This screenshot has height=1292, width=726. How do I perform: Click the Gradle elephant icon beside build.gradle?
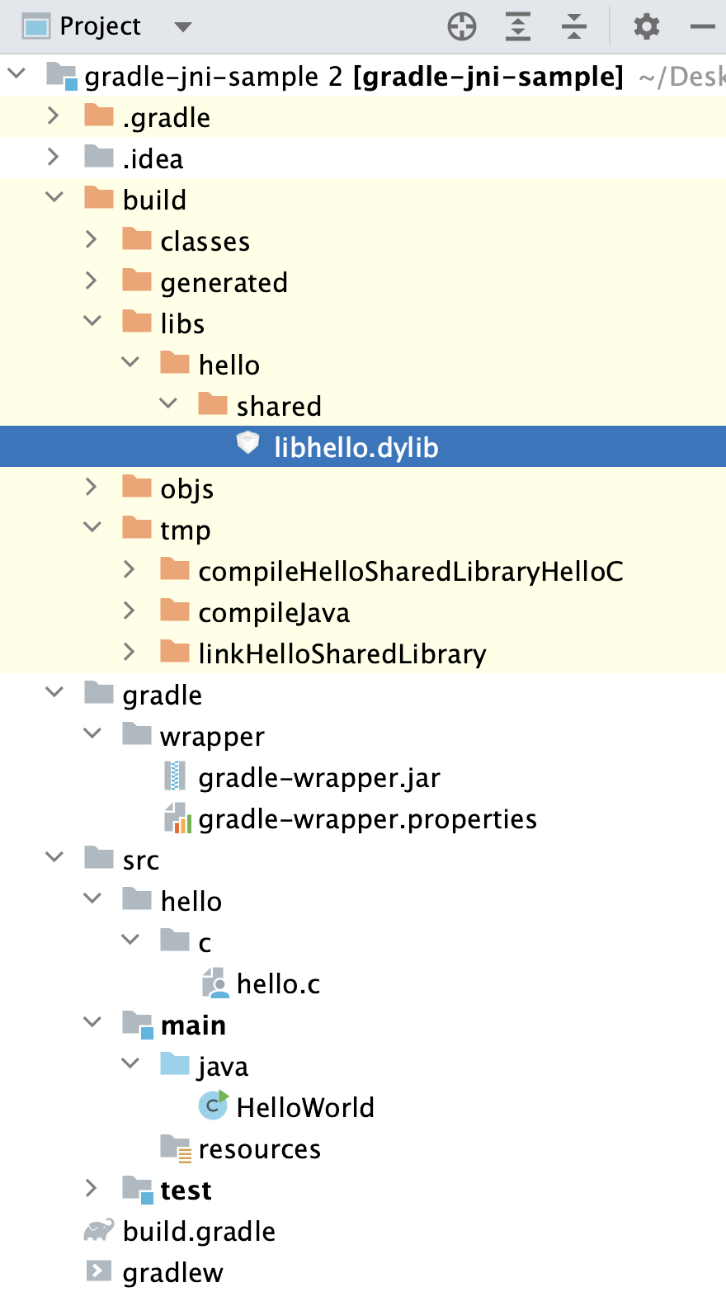97,1230
